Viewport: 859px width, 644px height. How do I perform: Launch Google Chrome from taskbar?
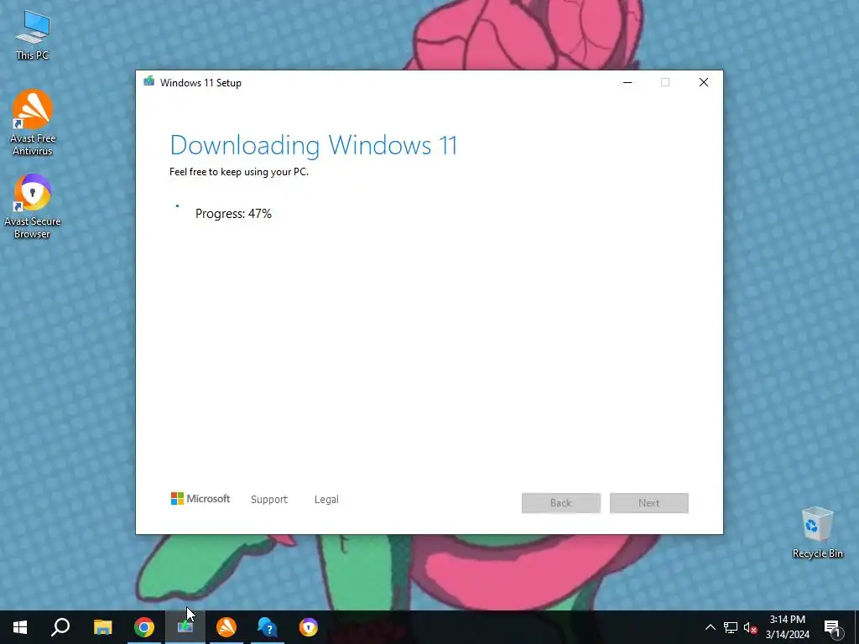(x=144, y=627)
